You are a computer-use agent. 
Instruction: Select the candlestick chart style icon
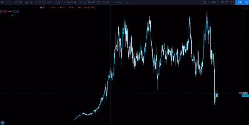(x=21, y=2)
